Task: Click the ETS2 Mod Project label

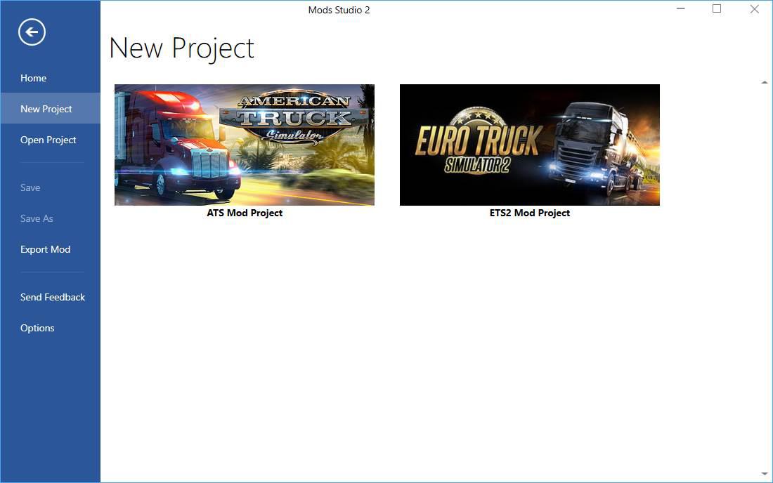Action: tap(529, 213)
